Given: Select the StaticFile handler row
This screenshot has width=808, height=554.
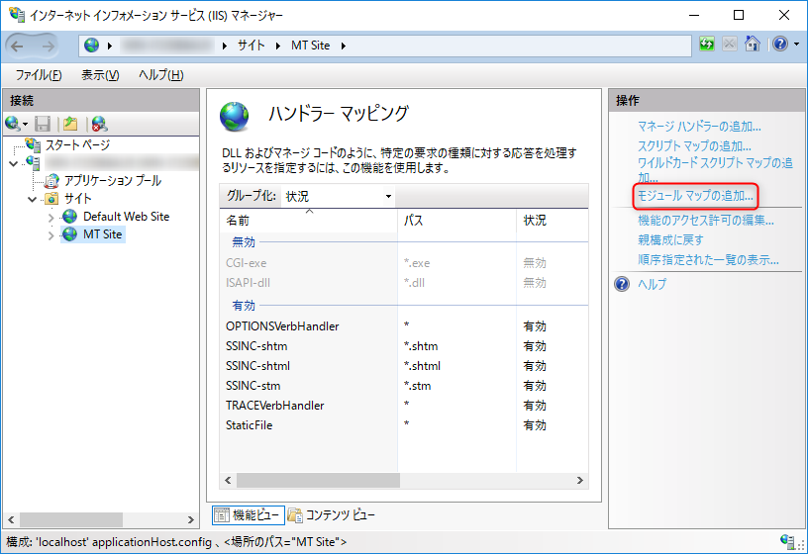Looking at the screenshot, I should (250, 425).
